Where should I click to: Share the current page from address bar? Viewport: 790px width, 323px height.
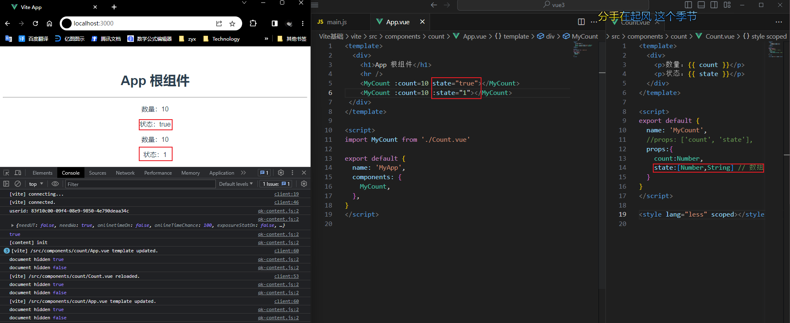219,23
